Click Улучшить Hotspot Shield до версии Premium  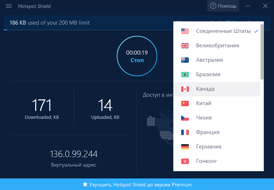pos(137,185)
